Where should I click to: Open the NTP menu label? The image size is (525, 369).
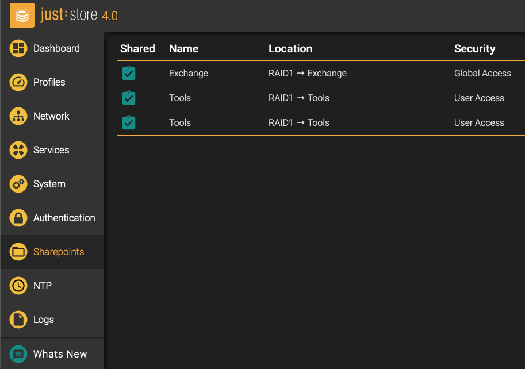[x=43, y=286]
